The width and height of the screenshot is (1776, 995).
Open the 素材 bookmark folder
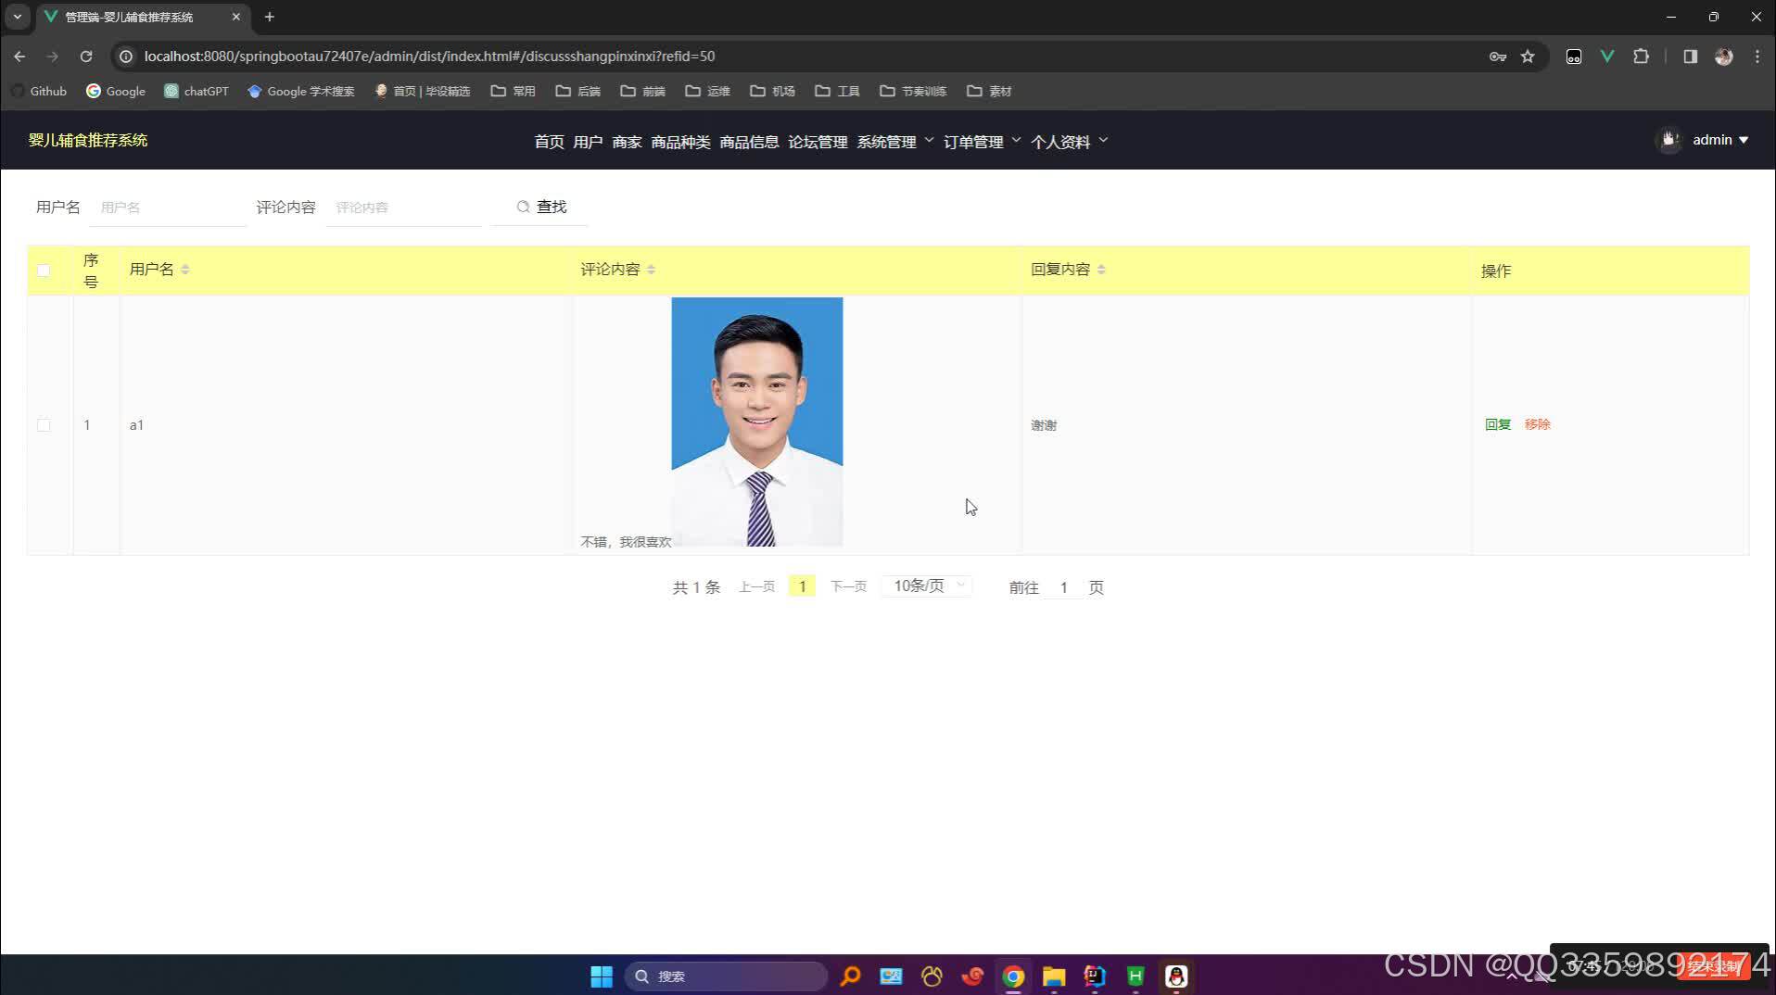point(989,91)
